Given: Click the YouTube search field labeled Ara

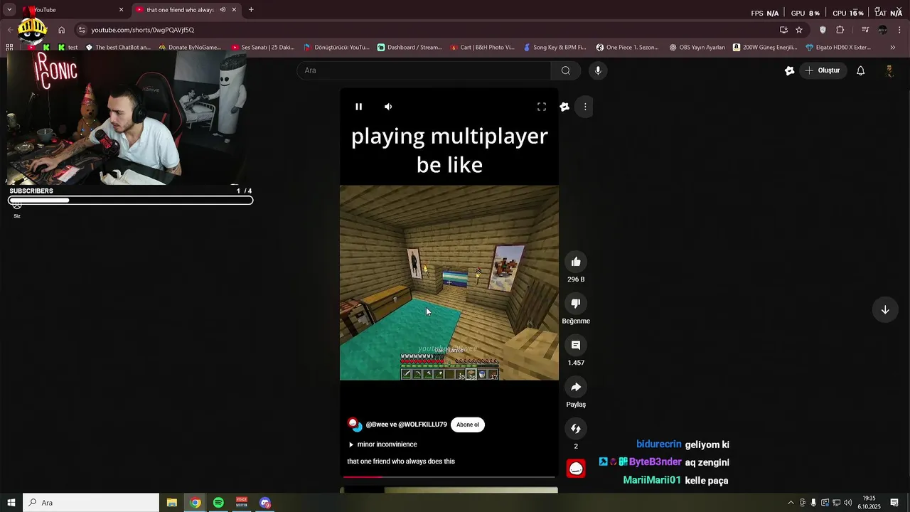Looking at the screenshot, I should [x=424, y=70].
